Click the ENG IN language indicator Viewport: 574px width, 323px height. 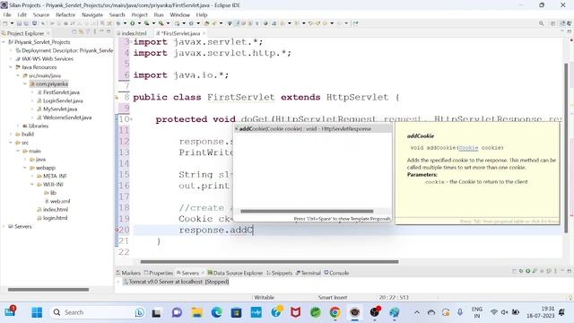(x=476, y=312)
